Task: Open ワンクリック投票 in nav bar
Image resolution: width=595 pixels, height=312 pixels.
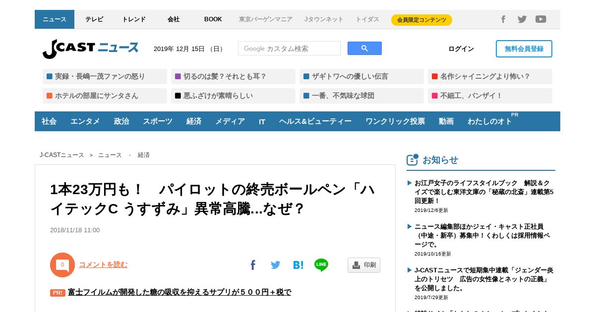Action: coord(395,121)
